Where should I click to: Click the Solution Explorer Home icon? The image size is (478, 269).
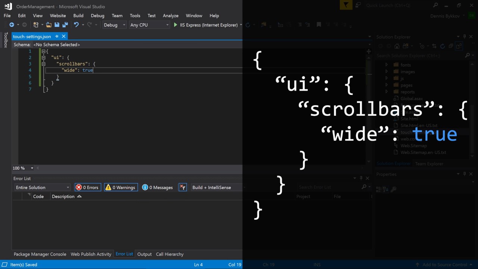click(397, 46)
